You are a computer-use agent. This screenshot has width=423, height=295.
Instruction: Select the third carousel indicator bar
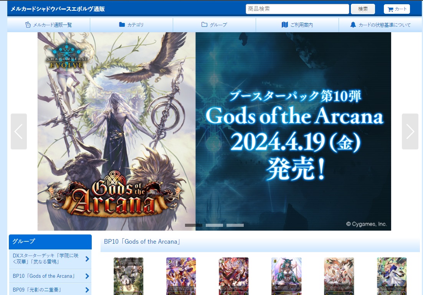coord(235,225)
